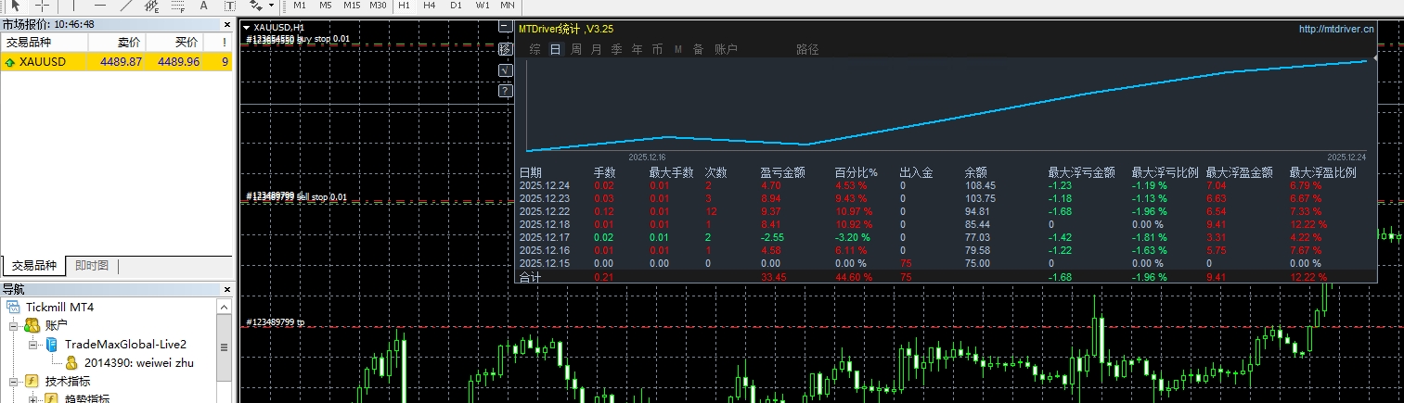Click the TradeMaxGlobal-Live2 server icon

[51, 344]
